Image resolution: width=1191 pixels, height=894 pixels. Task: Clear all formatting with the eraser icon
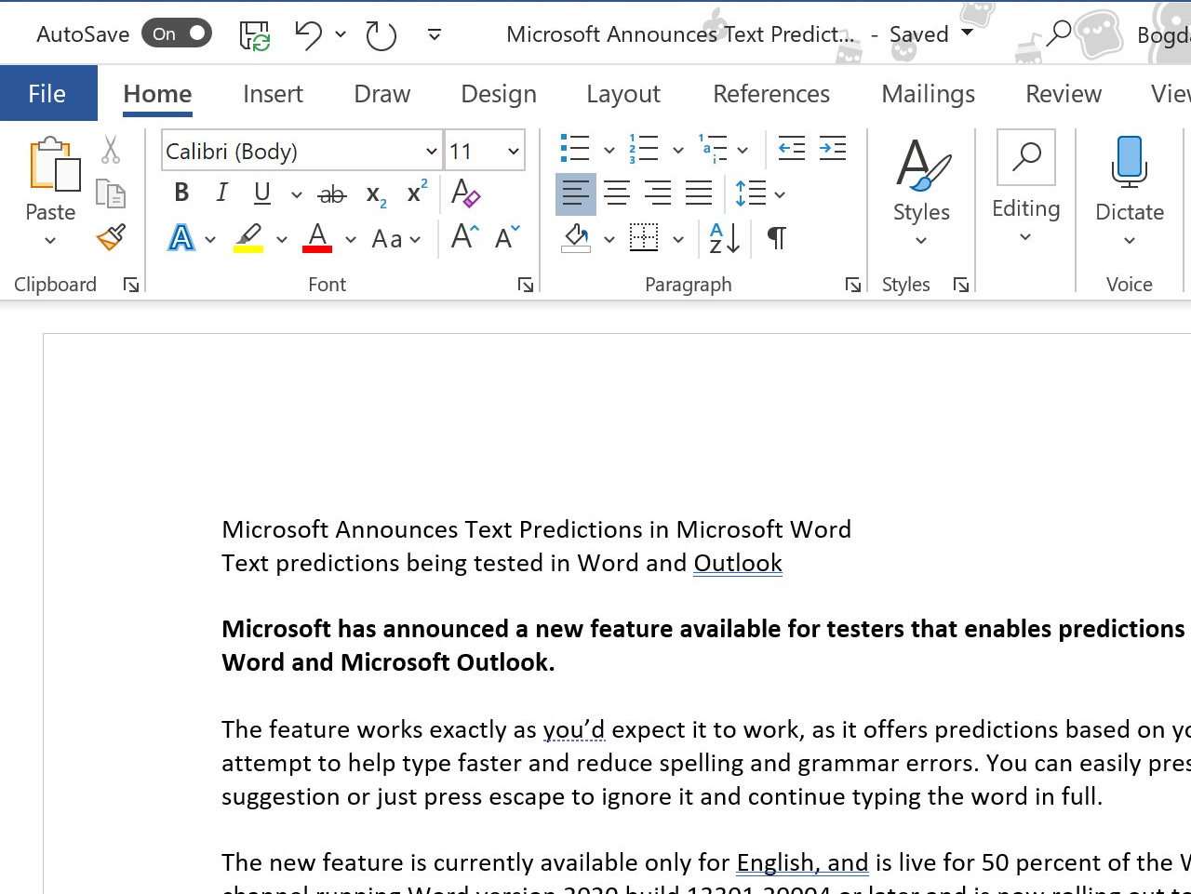465,193
